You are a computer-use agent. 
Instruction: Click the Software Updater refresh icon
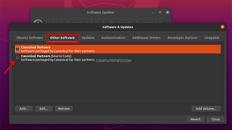(38, 21)
